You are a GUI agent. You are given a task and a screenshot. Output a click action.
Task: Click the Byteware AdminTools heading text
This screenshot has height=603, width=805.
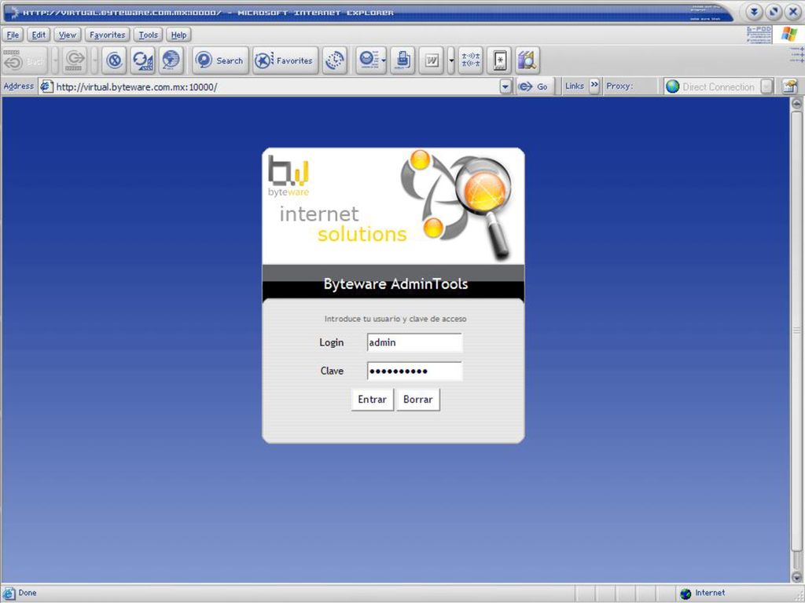[x=395, y=284]
